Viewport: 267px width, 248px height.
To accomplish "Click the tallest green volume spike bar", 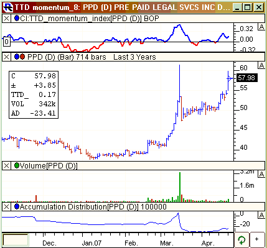I will pyautogui.click(x=180, y=187).
